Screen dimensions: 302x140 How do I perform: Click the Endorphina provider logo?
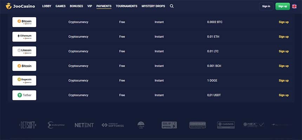56,125
